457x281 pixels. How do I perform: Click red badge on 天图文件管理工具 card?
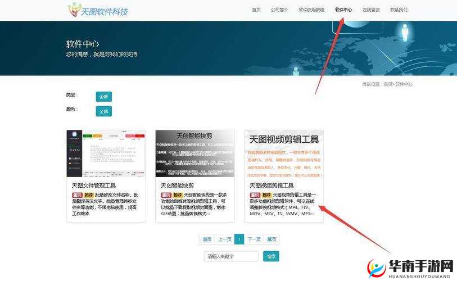(77, 195)
